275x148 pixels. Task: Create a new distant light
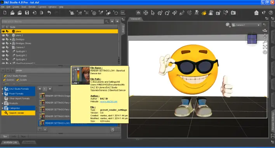pos(79,13)
